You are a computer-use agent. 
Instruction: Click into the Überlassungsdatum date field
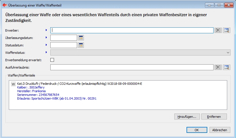click(64, 38)
